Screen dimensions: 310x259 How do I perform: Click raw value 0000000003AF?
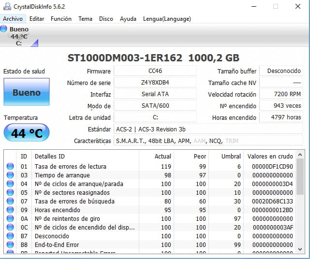pos(273,228)
